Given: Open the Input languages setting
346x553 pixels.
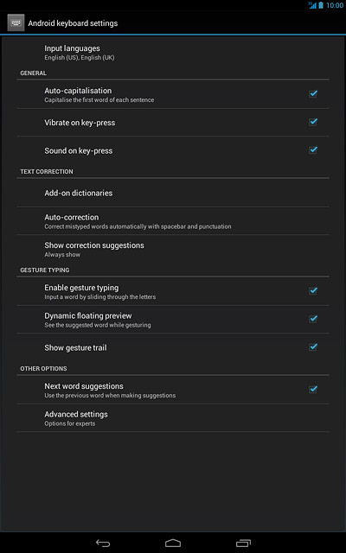Looking at the screenshot, I should (x=173, y=52).
